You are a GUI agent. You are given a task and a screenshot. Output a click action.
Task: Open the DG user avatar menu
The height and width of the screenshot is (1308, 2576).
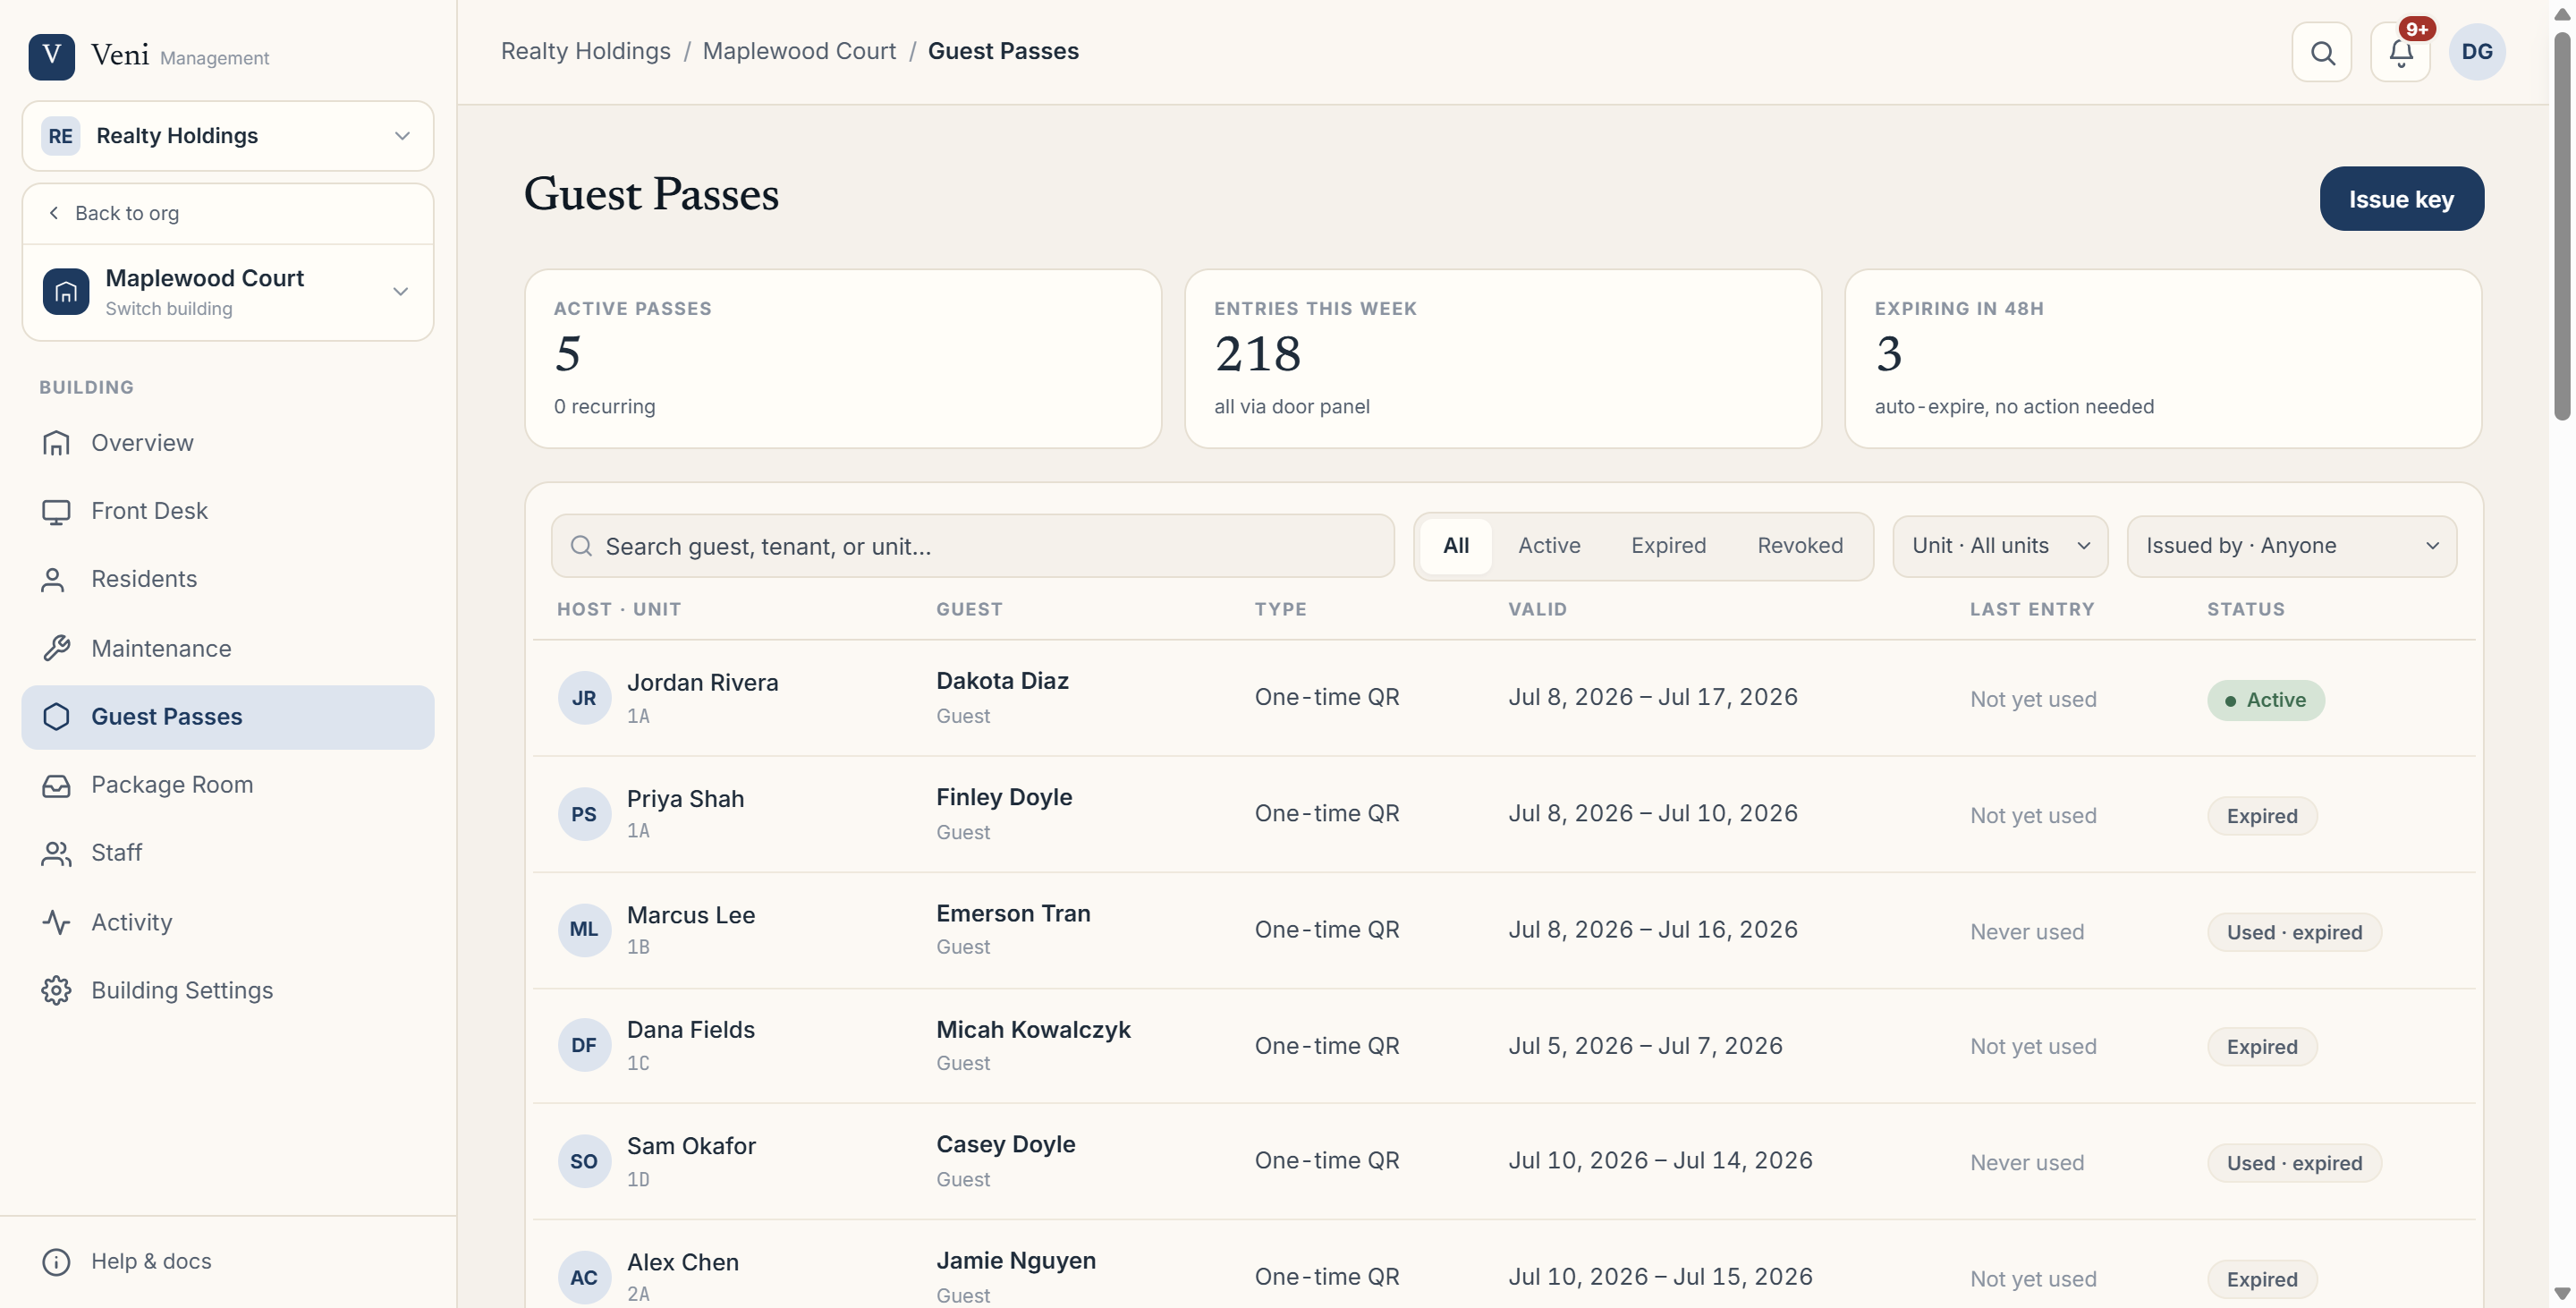pyautogui.click(x=2477, y=52)
